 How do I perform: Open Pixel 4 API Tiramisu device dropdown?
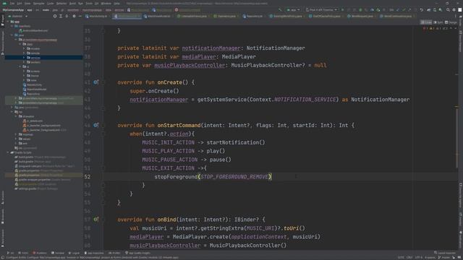pos(321,9)
